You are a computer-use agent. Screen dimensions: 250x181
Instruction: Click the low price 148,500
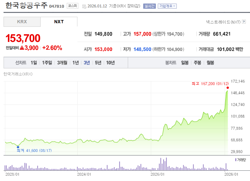click(142, 49)
